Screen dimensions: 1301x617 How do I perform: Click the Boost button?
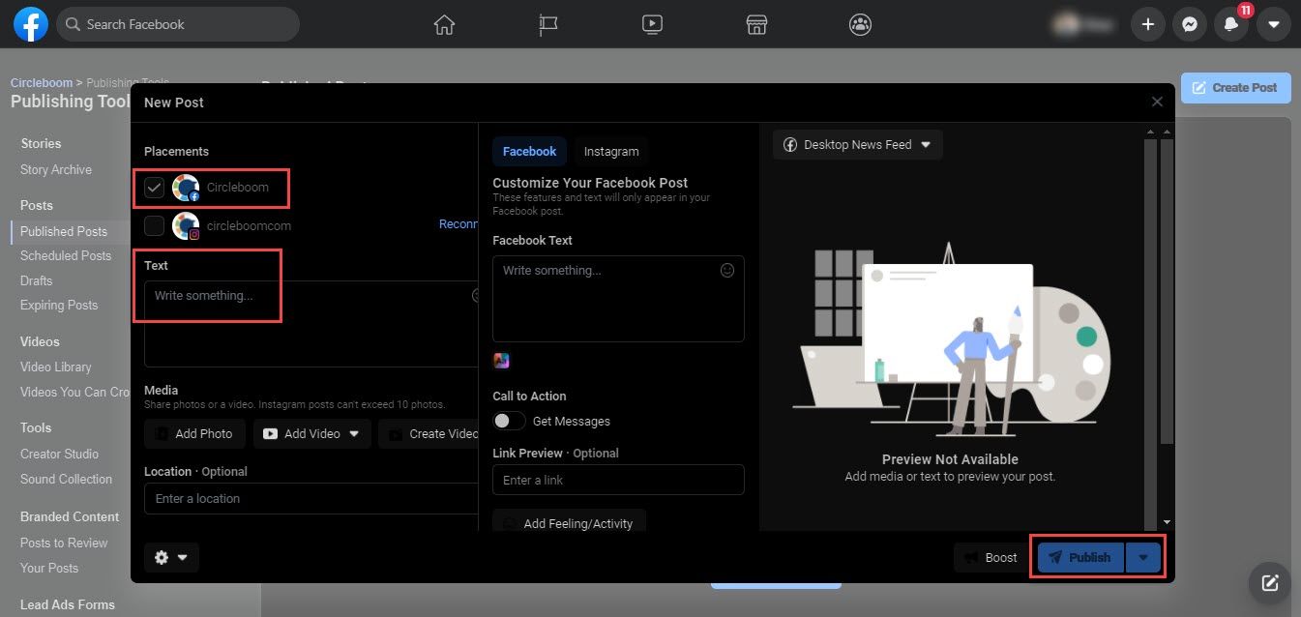click(991, 557)
